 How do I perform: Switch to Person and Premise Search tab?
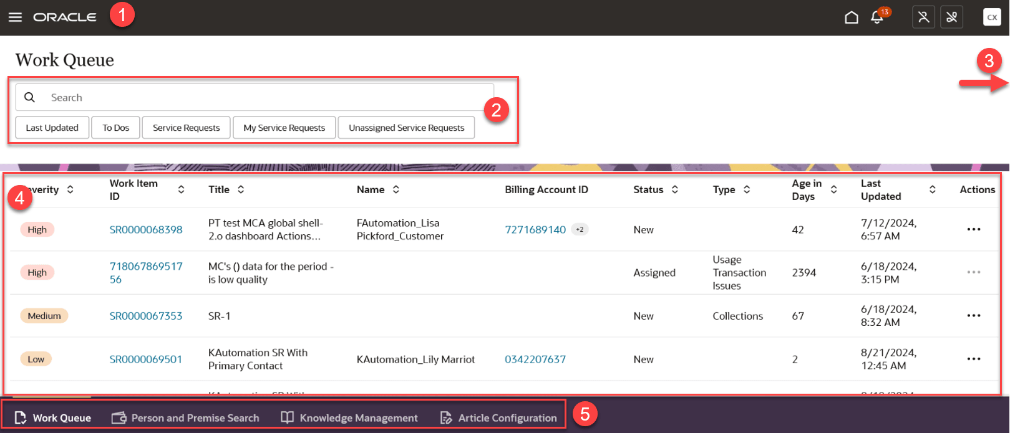185,418
